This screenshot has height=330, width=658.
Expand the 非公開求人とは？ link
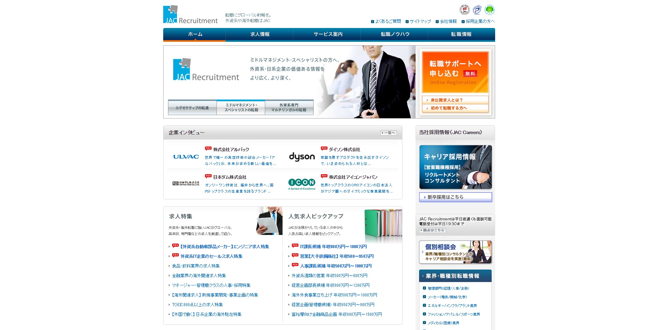[455, 100]
